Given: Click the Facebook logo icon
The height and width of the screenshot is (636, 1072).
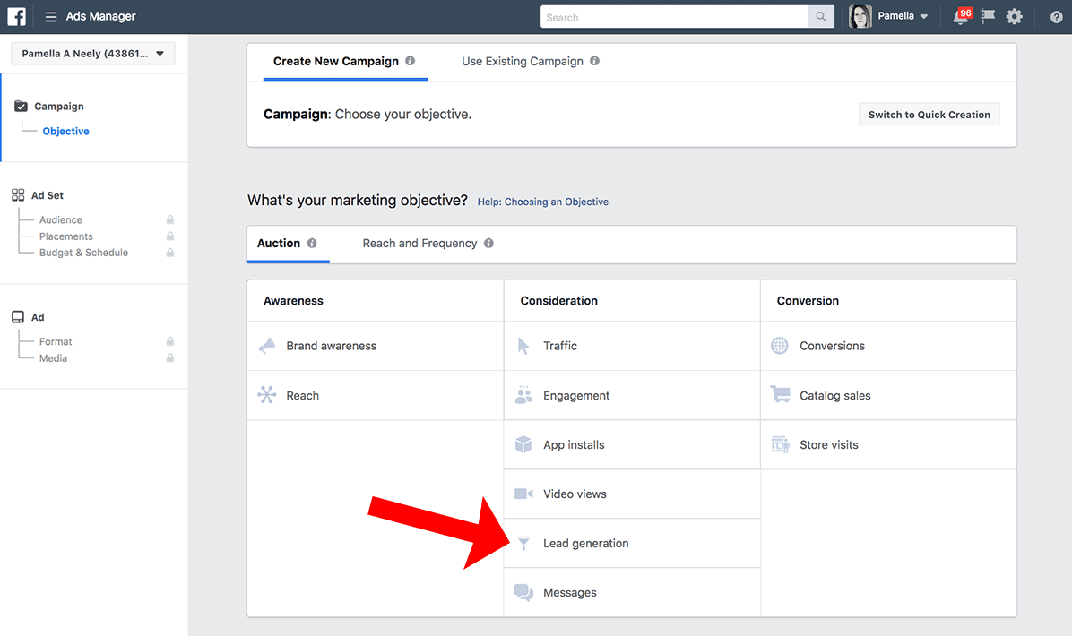Looking at the screenshot, I should tap(16, 16).
